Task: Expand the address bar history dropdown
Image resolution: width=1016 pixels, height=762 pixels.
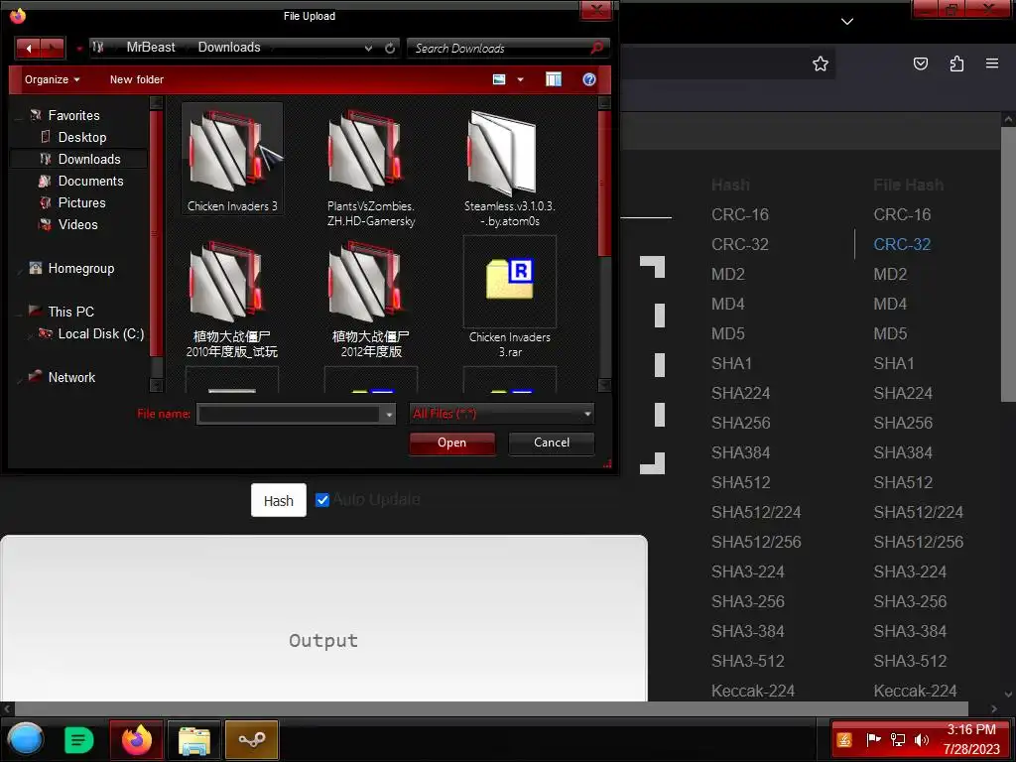Action: [x=368, y=48]
